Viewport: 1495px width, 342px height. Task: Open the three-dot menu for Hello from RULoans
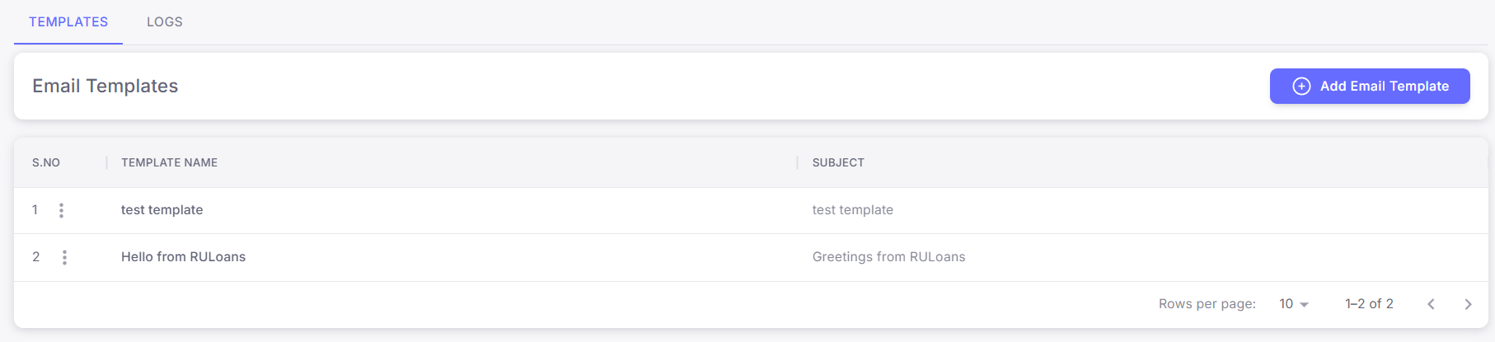click(64, 257)
